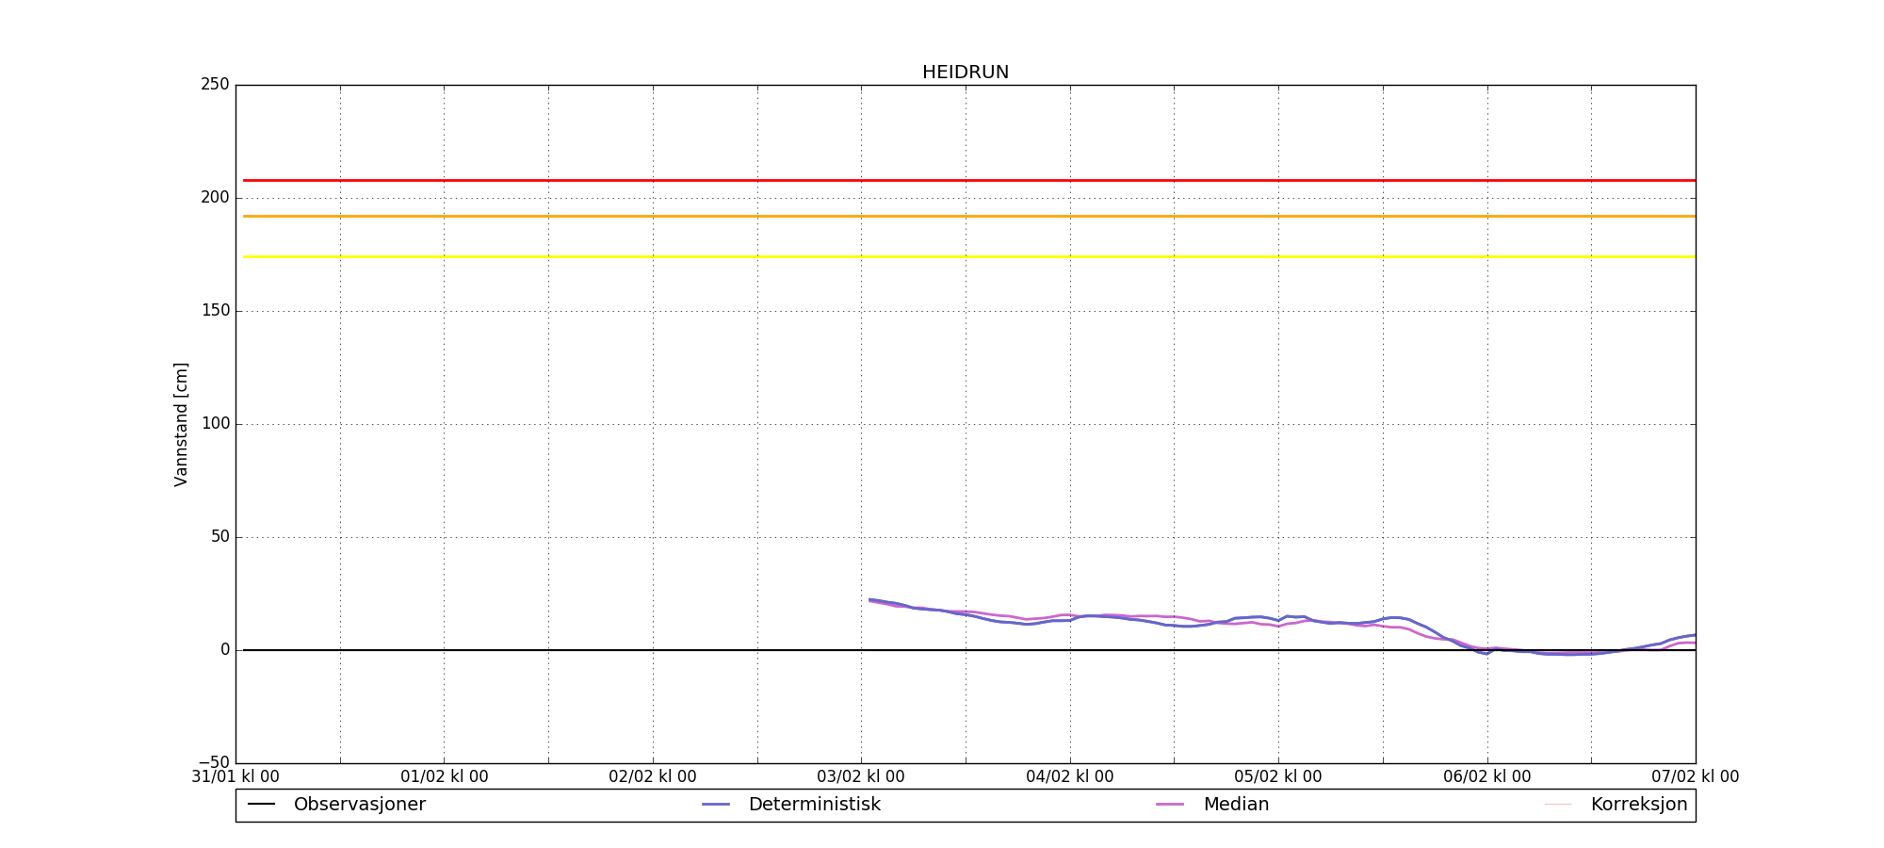Click the blue Deterministisk legend line swatch
This screenshot has width=1884, height=848.
click(x=716, y=805)
